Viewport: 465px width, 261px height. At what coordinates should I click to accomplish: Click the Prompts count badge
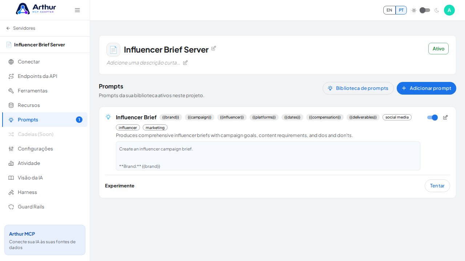click(79, 120)
